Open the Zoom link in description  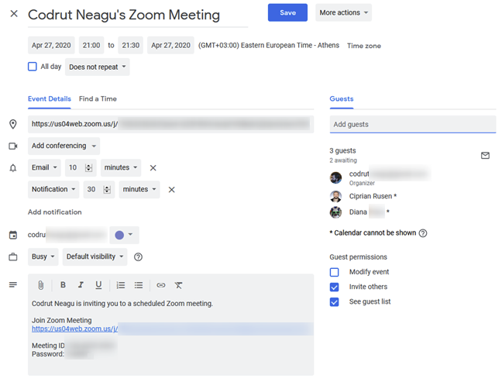tap(74, 329)
